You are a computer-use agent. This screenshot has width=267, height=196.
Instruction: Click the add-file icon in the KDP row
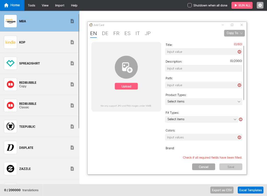72,42
